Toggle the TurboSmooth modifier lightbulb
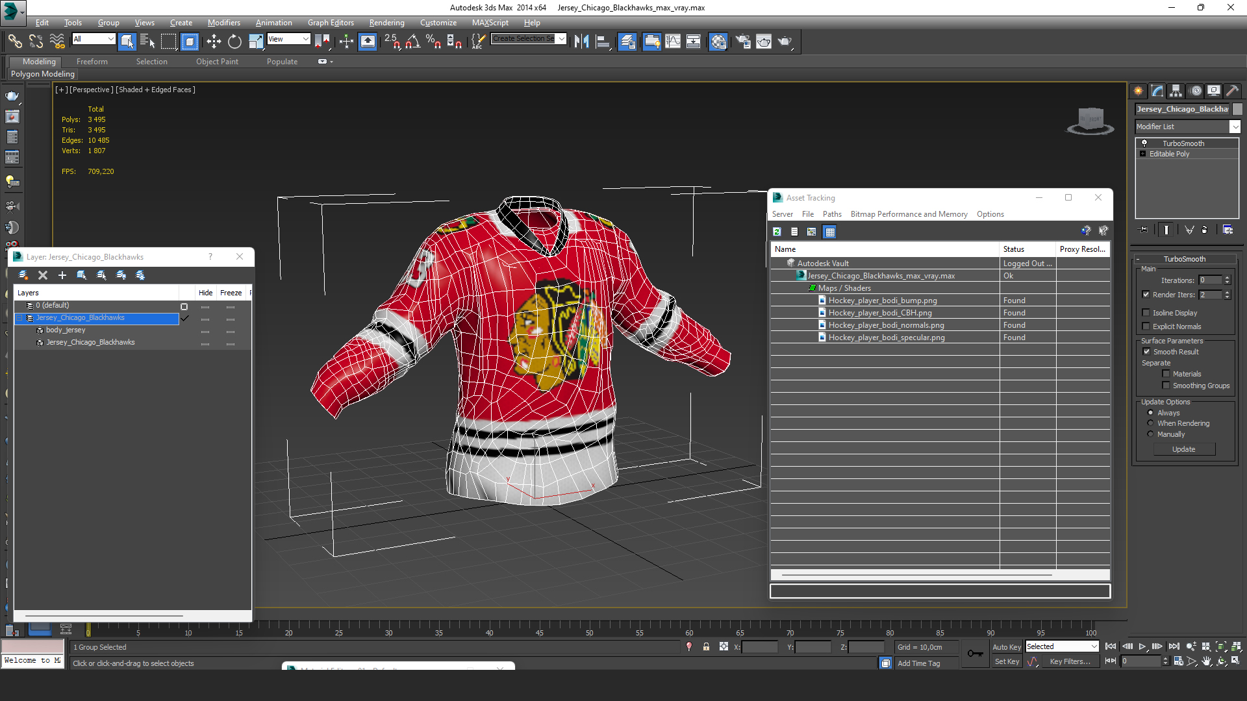Screen dimensions: 1247x701 (1144, 143)
